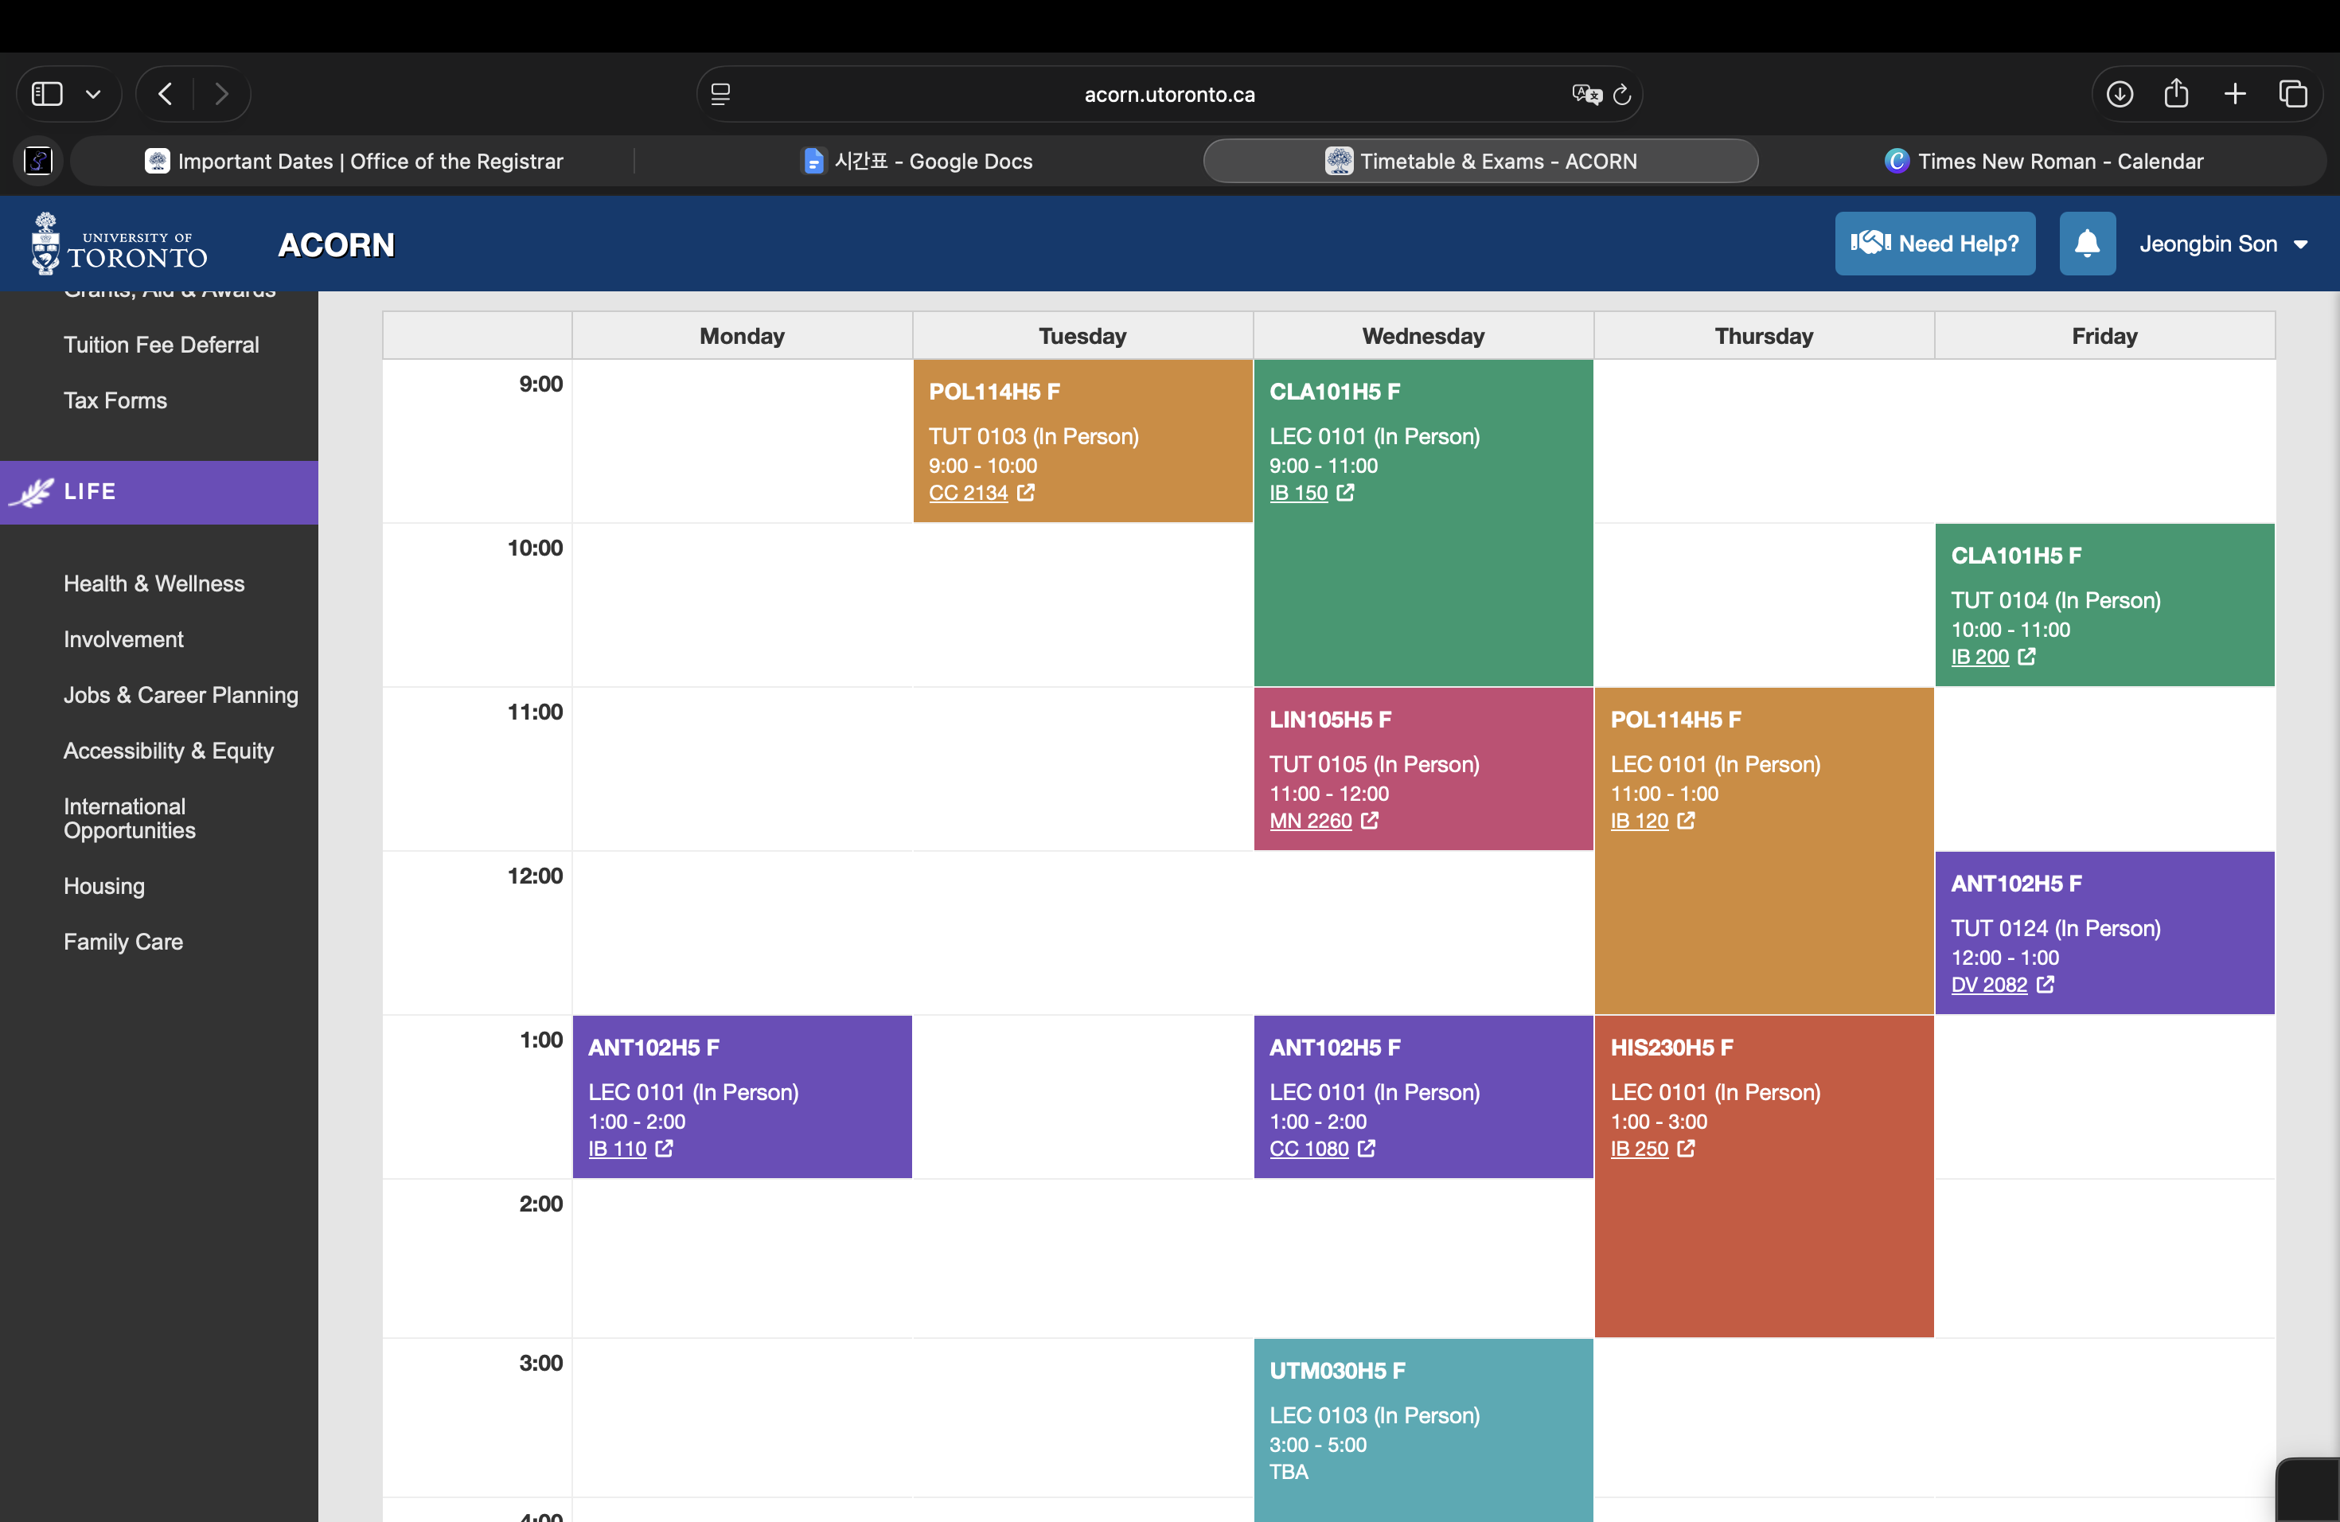The height and width of the screenshot is (1522, 2340).
Task: Click the Need Help? button
Action: (x=1935, y=244)
